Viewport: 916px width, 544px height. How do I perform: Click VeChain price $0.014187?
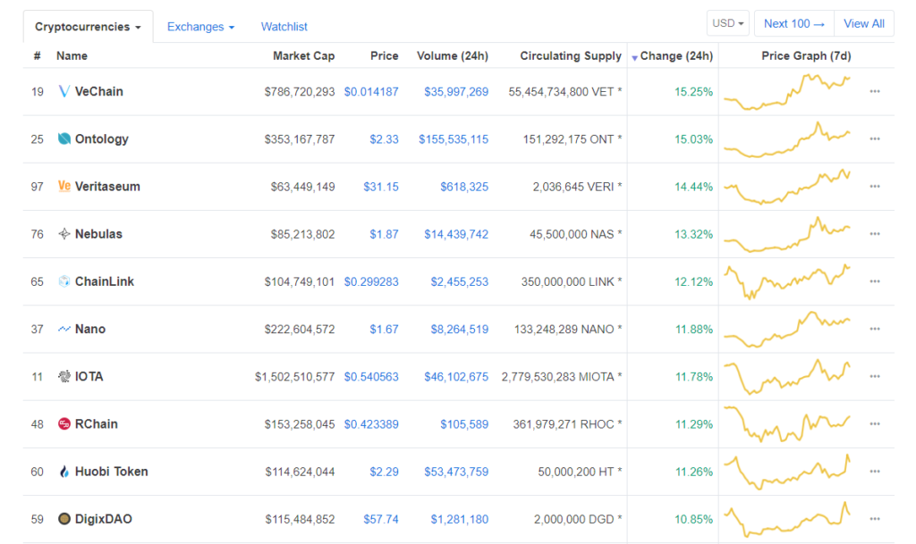(371, 91)
